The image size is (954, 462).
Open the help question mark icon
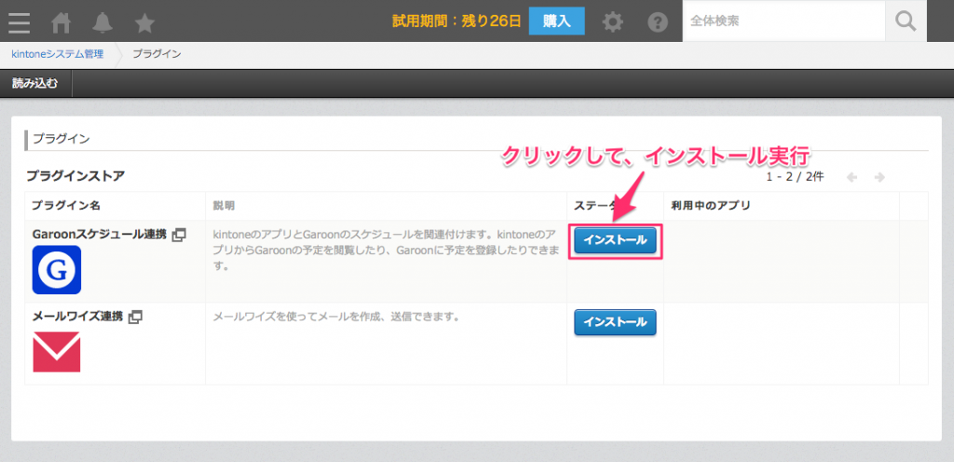click(658, 22)
